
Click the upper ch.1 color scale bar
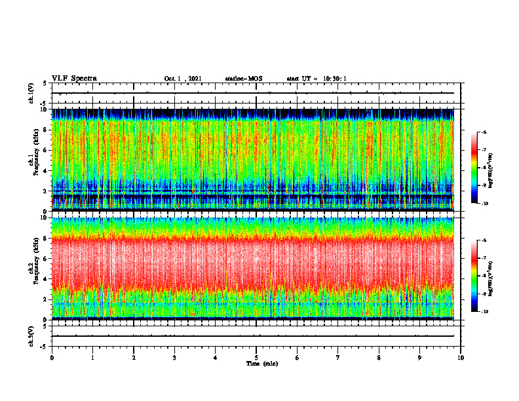(x=474, y=168)
